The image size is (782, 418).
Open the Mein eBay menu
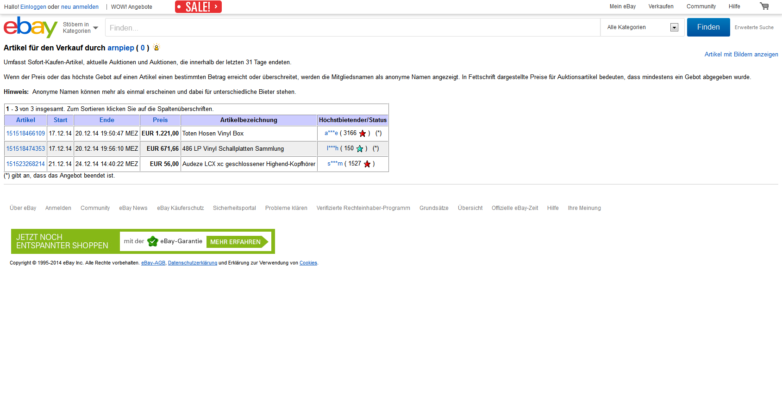point(623,6)
